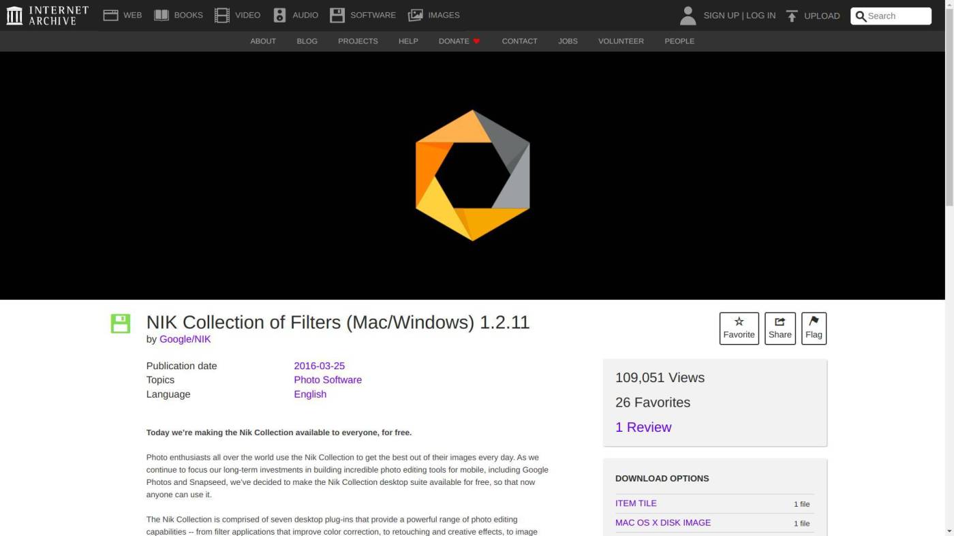This screenshot has height=536, width=954.
Task: Click the 'DOWNLOAD OPTIONS' heading
Action: 662,478
